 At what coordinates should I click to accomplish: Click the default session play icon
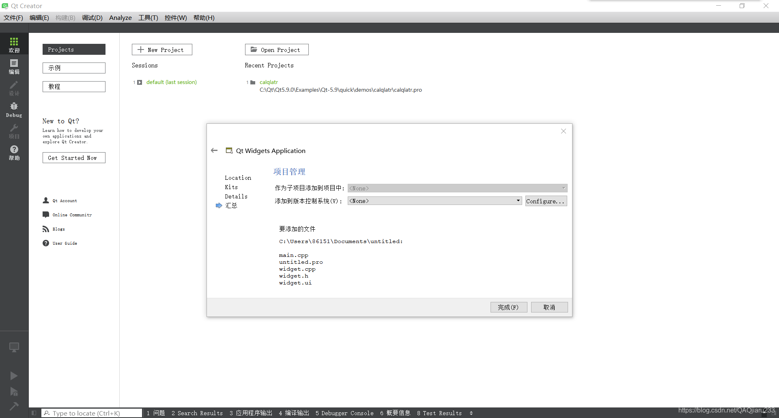click(x=140, y=82)
